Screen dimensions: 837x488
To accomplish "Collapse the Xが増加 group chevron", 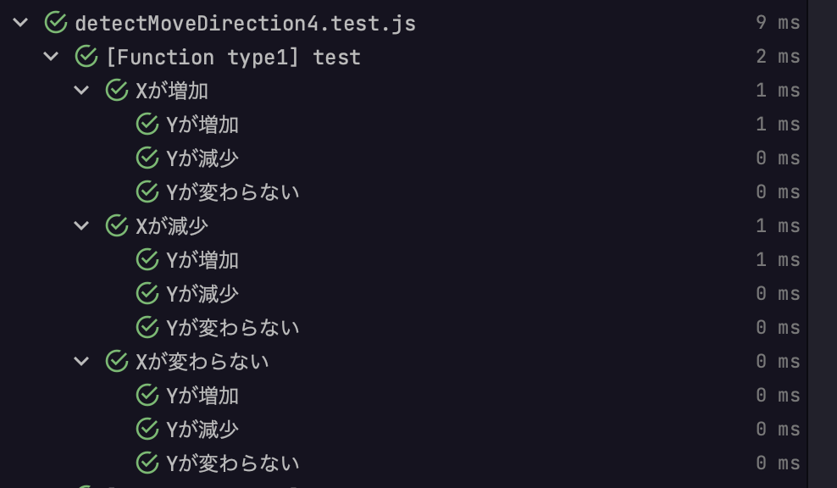I will (x=81, y=91).
